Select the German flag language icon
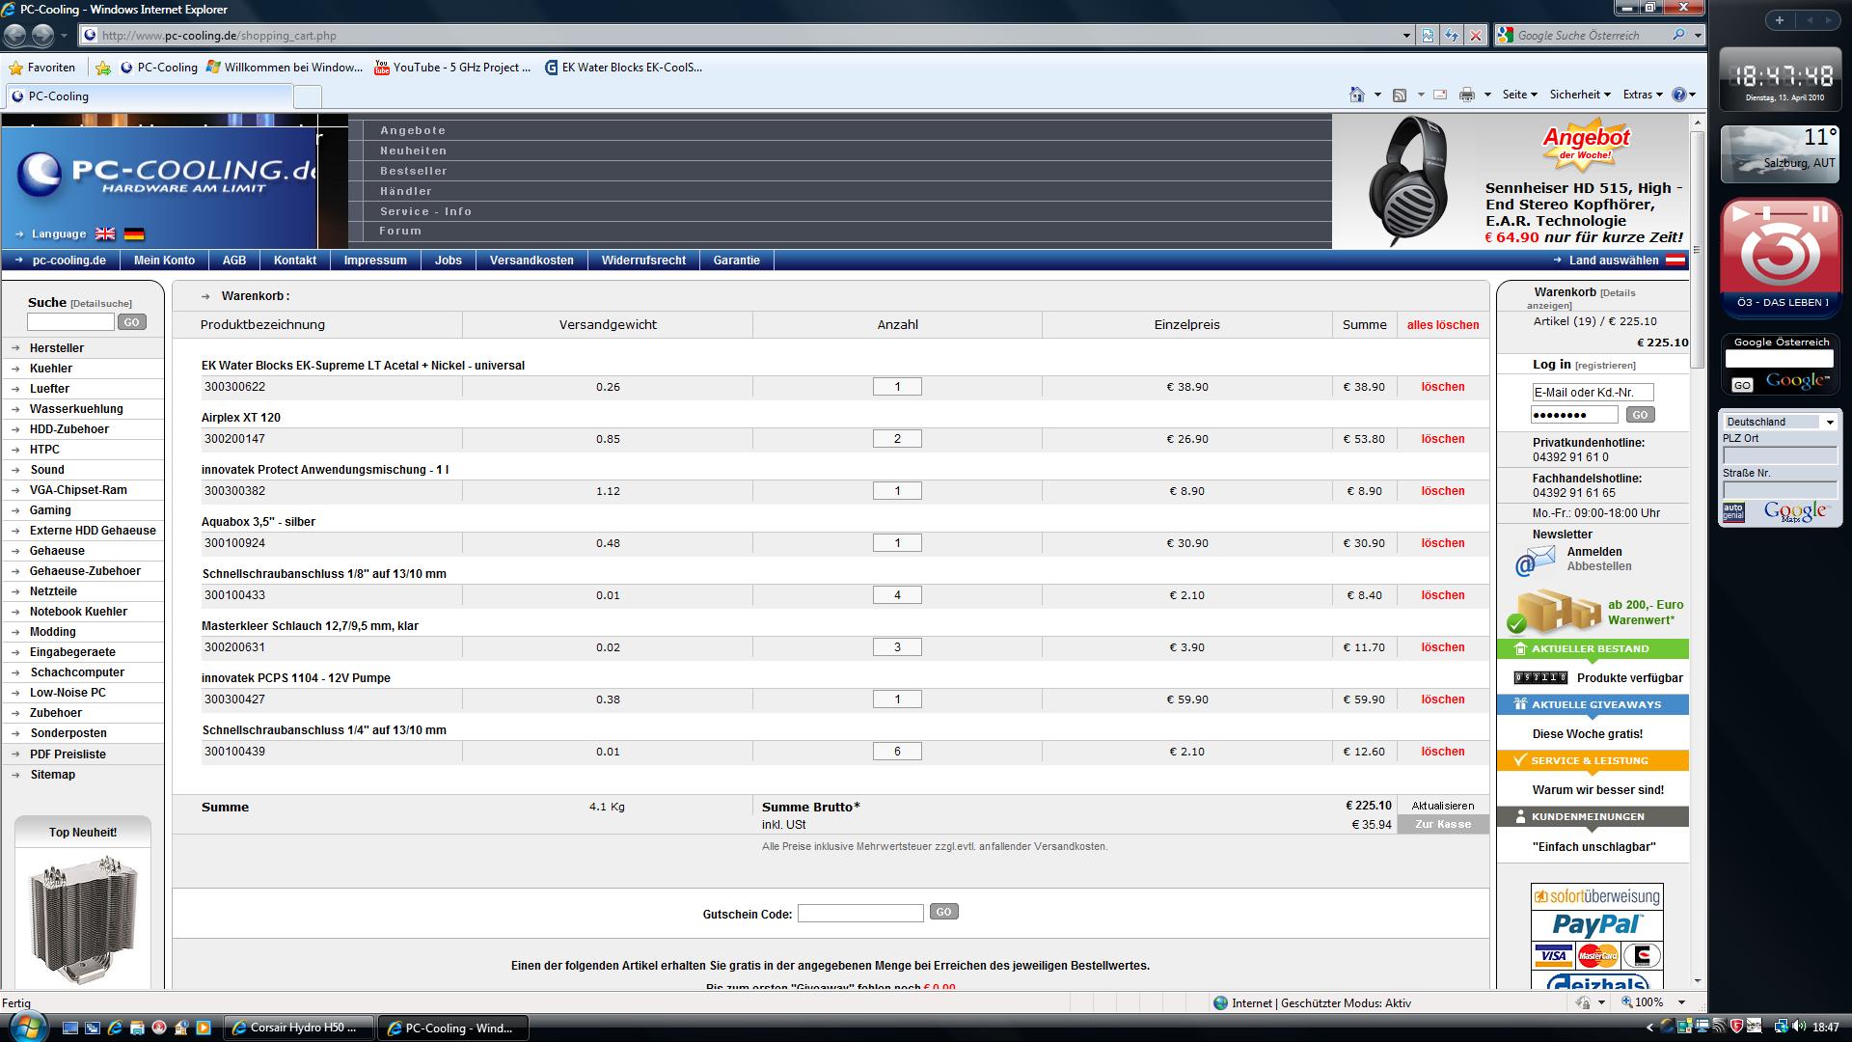 (134, 233)
